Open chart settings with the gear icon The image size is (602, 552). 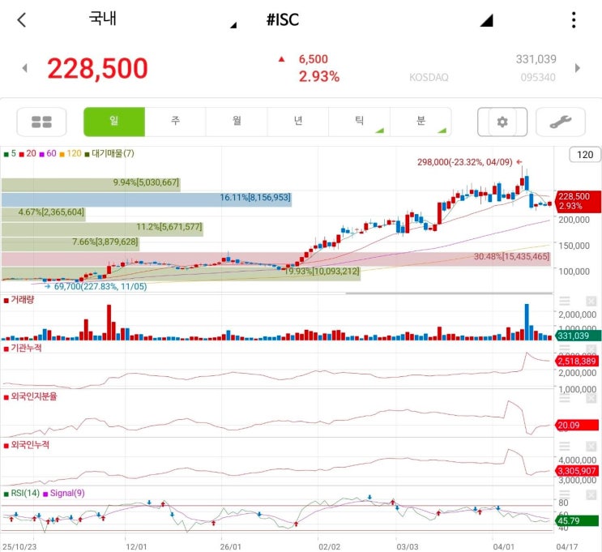(502, 122)
